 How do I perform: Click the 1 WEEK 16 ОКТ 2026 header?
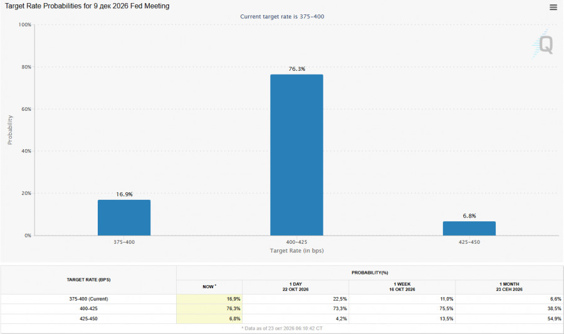point(402,286)
